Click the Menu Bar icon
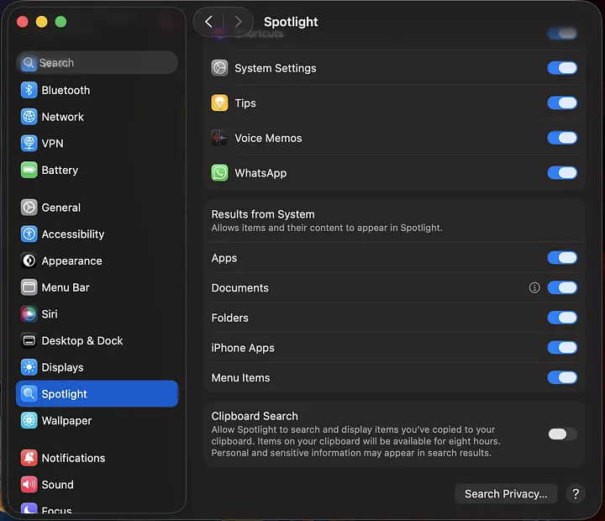 [x=29, y=287]
